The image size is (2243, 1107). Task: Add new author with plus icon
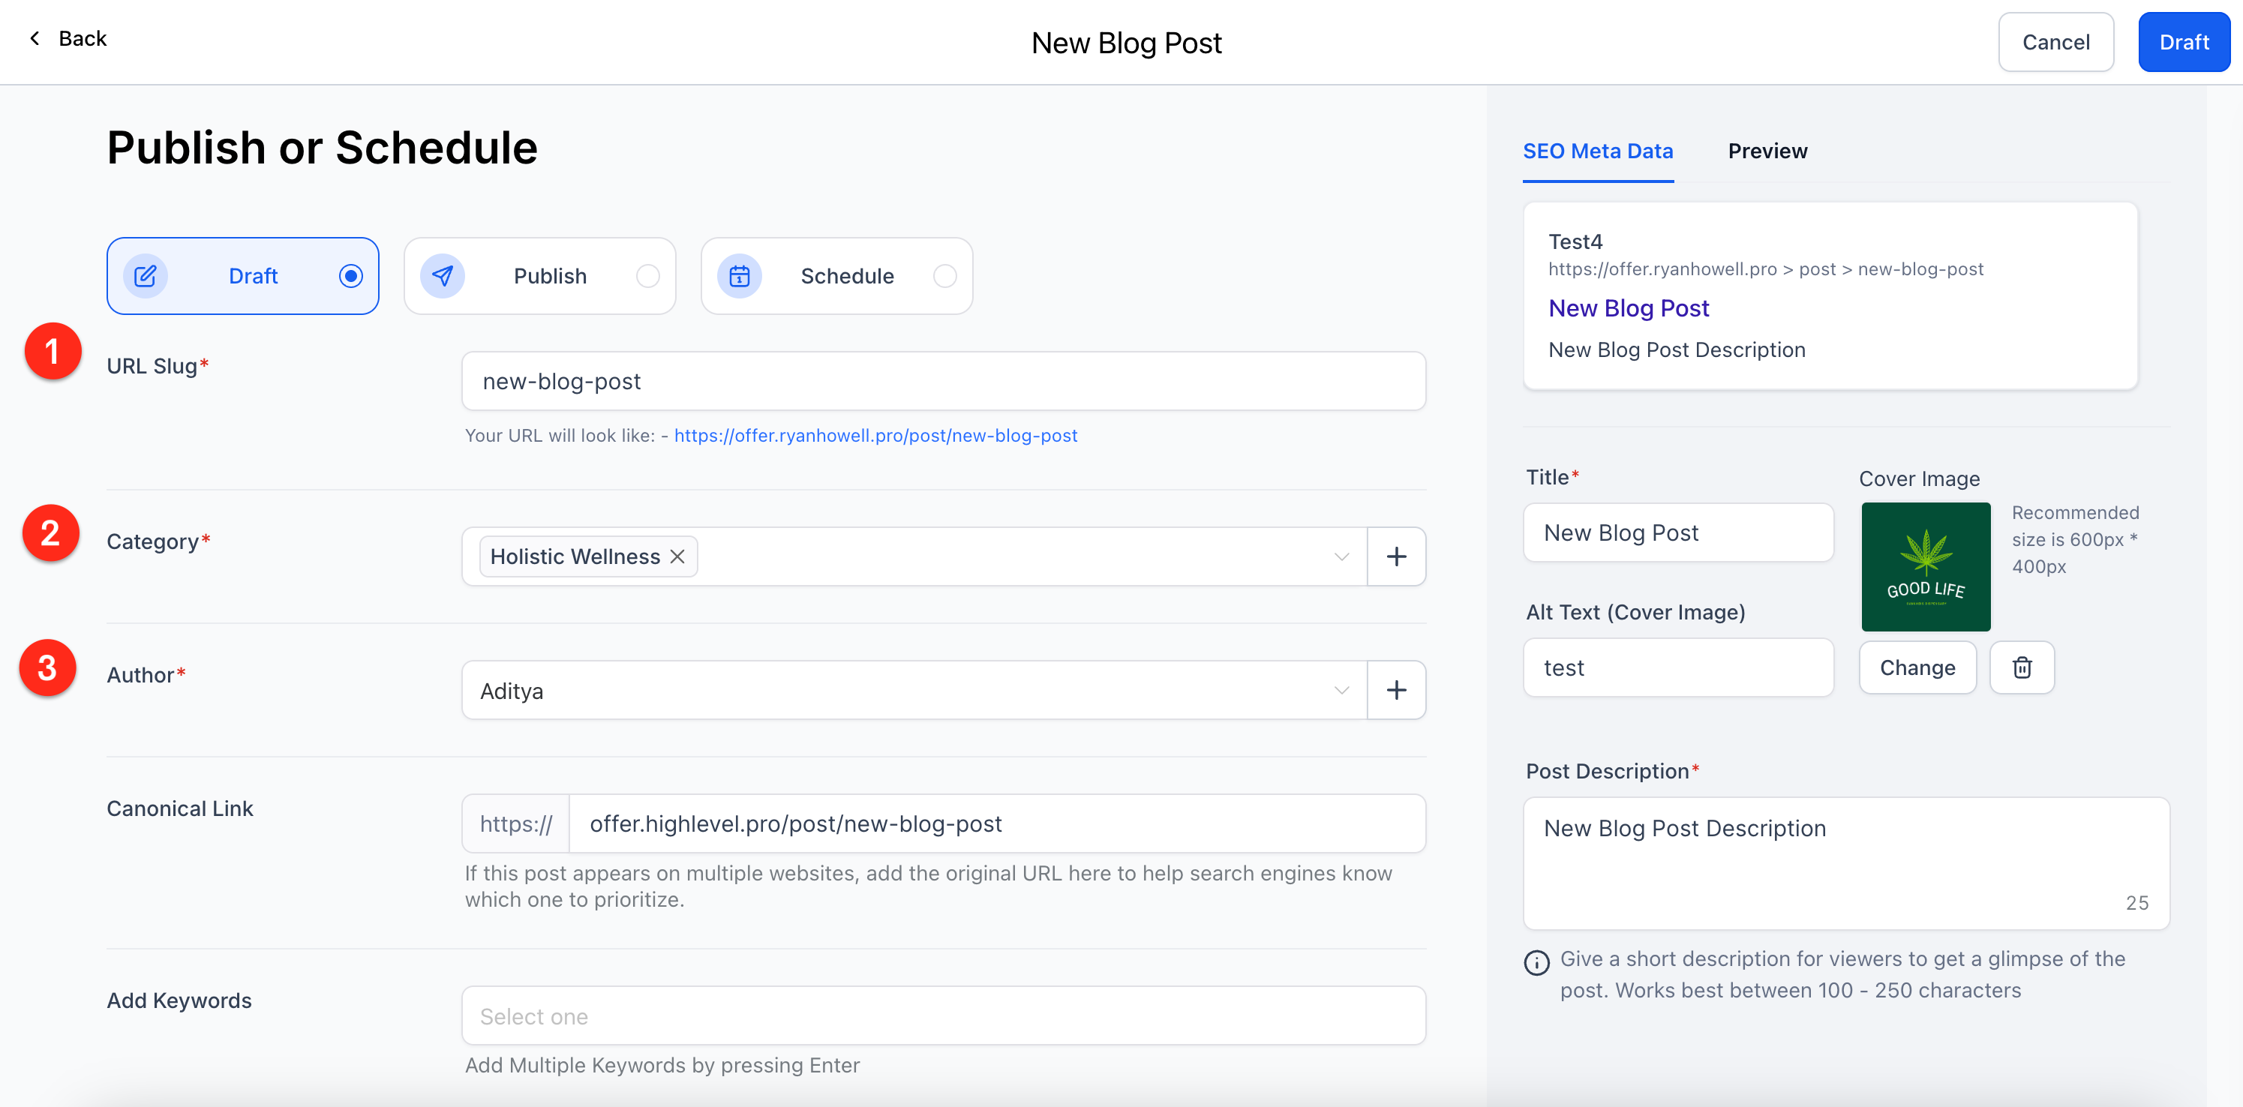(x=1396, y=690)
